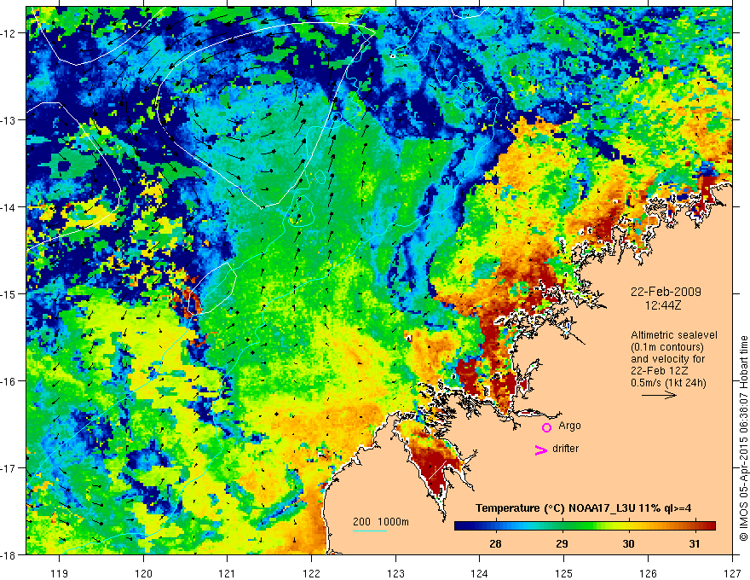The image size is (750, 580).
Task: Click the -16 latitude axis label
Action: (x=9, y=381)
